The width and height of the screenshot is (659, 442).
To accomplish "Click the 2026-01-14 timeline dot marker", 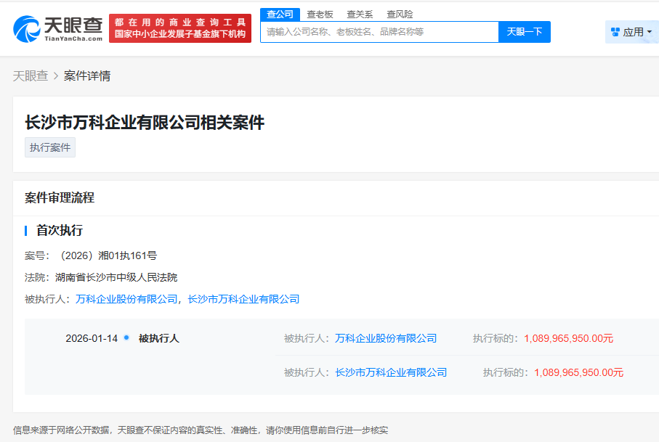I will (x=126, y=337).
